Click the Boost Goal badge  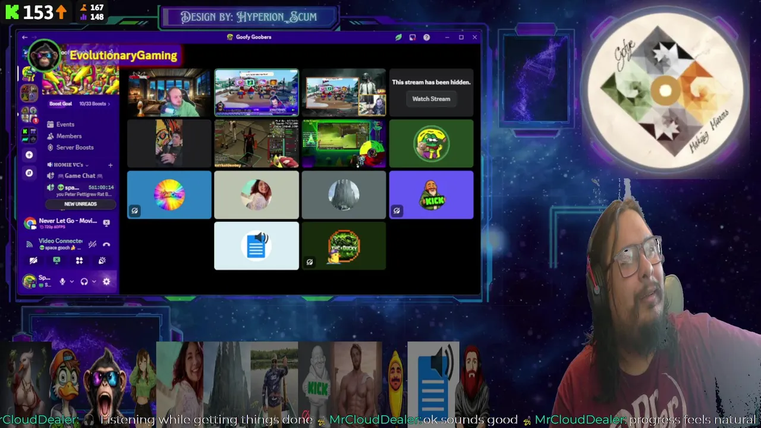pyautogui.click(x=61, y=103)
